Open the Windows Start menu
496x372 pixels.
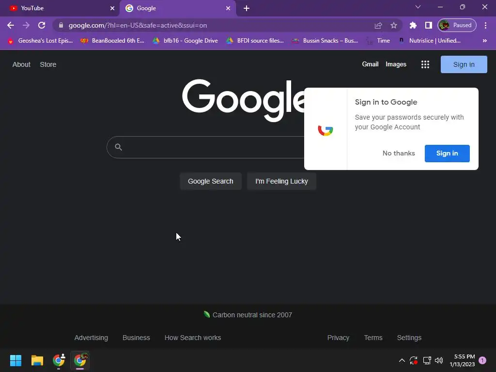click(15, 360)
